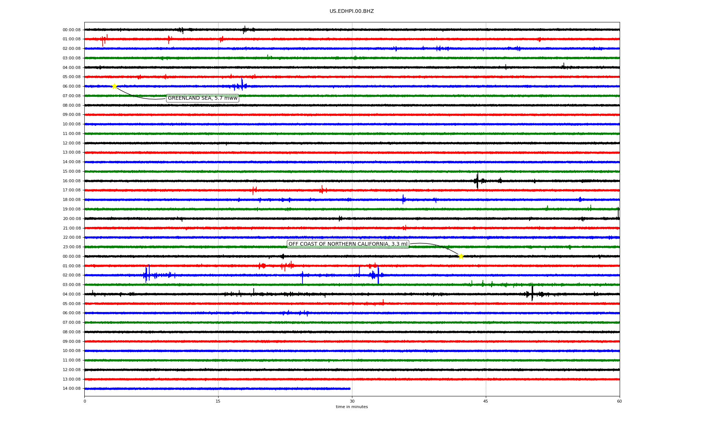This screenshot has height=440, width=704.
Task: Click the 07:00:08 label below the Greenland row
Action: click(x=71, y=96)
